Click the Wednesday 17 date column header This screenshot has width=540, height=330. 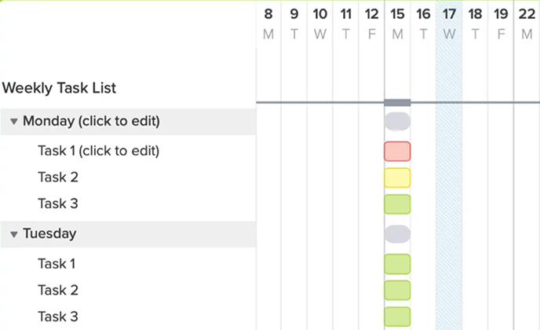[x=449, y=23]
